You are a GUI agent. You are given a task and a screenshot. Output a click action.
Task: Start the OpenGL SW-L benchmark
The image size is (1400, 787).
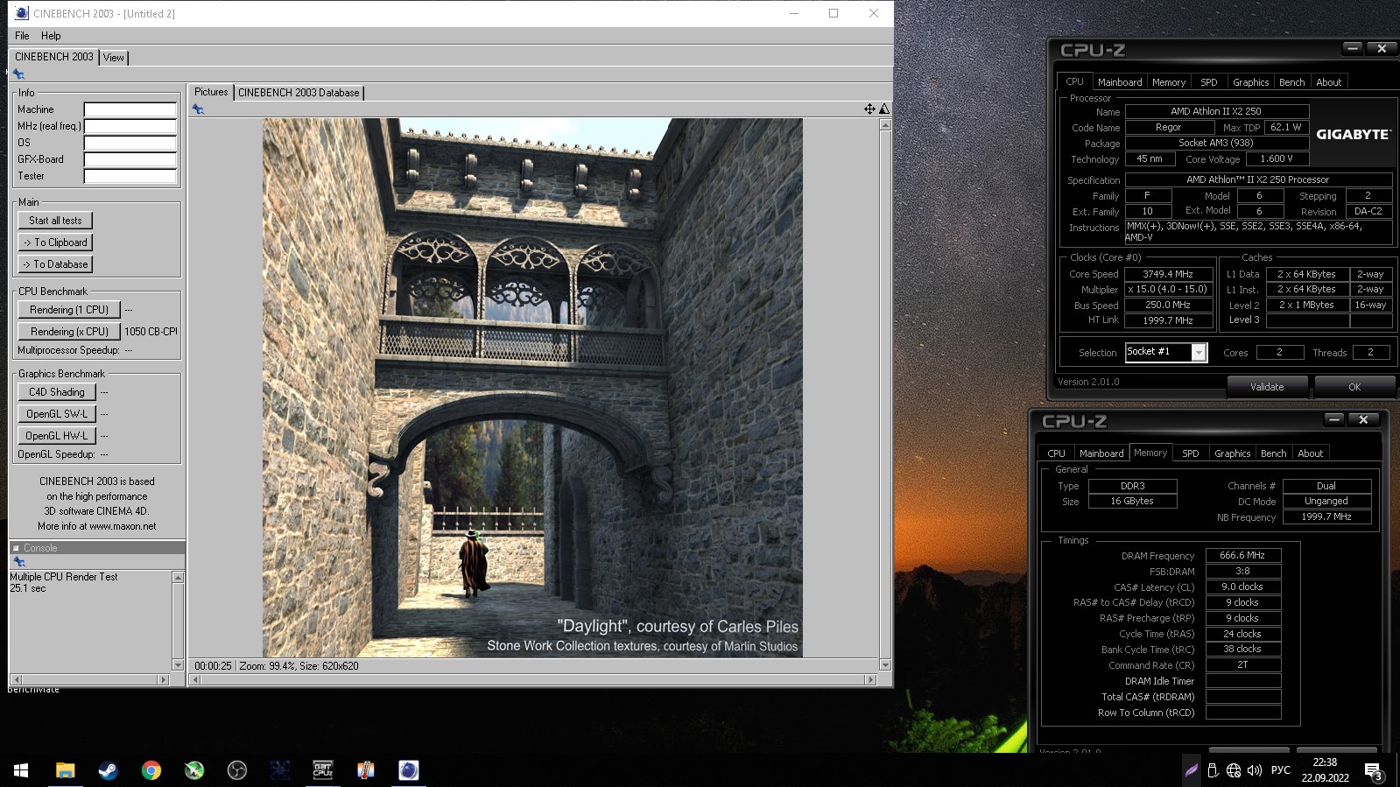pyautogui.click(x=57, y=414)
